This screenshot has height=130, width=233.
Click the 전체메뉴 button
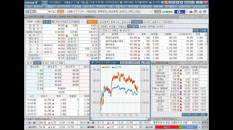click(30, 11)
